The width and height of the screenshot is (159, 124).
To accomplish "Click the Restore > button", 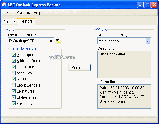I will [x=79, y=67].
